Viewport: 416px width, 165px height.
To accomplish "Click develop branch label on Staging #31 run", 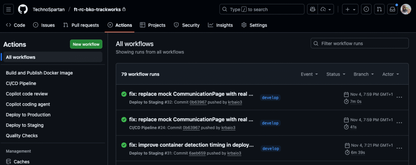I will [x=271, y=149].
